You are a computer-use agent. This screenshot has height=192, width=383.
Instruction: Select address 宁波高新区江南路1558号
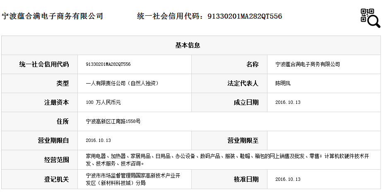[113, 122]
